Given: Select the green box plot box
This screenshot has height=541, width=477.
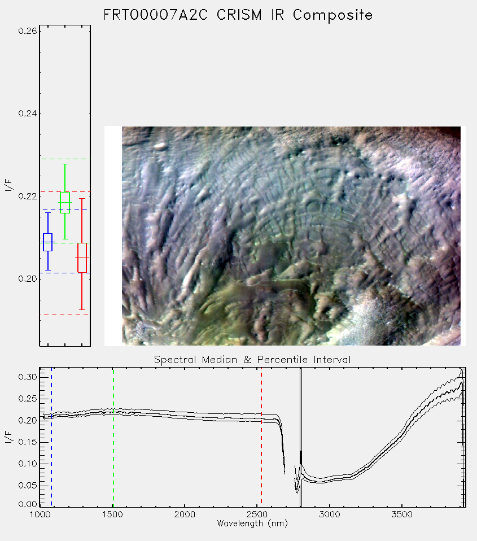Looking at the screenshot, I should click(x=65, y=203).
